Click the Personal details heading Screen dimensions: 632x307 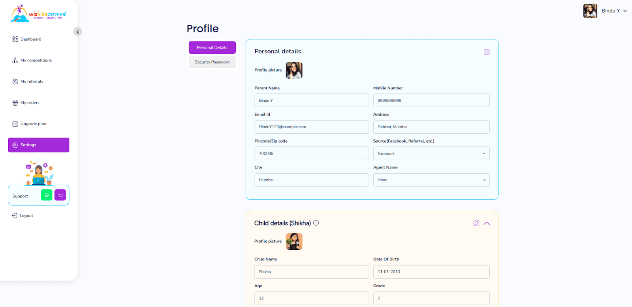point(278,51)
